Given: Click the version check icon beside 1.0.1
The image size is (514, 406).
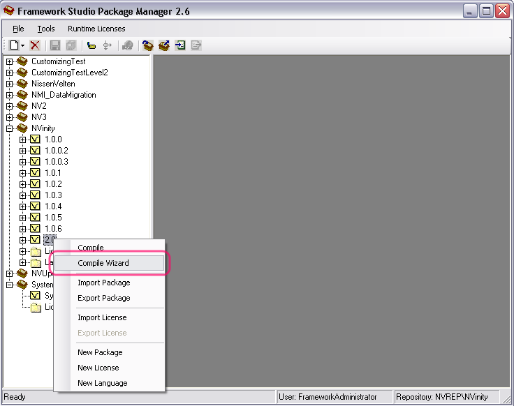Looking at the screenshot, I should 35,172.
